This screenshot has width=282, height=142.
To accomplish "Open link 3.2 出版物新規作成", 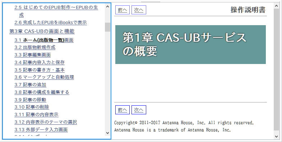I will tap(35, 47).
